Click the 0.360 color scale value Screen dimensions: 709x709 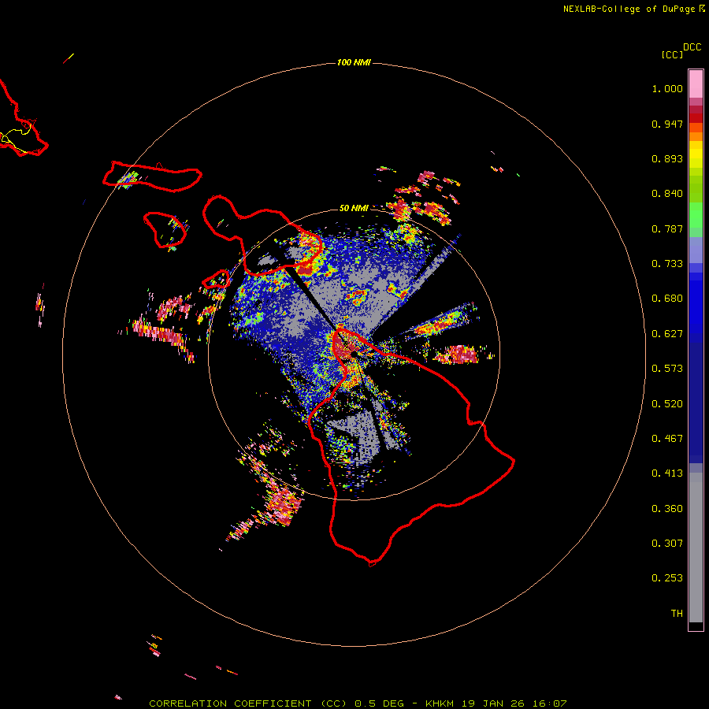coord(667,509)
